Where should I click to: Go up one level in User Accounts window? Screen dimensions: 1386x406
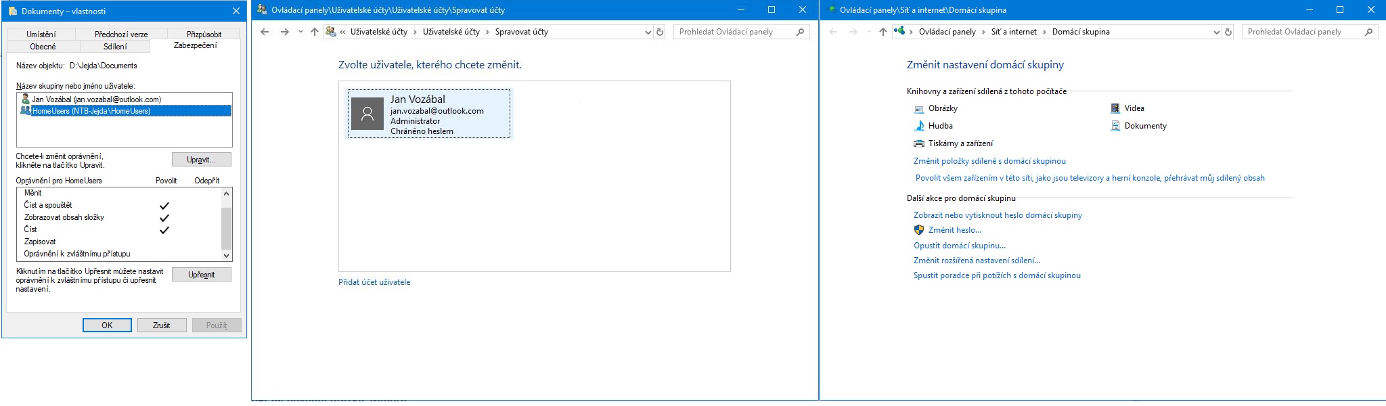point(315,32)
